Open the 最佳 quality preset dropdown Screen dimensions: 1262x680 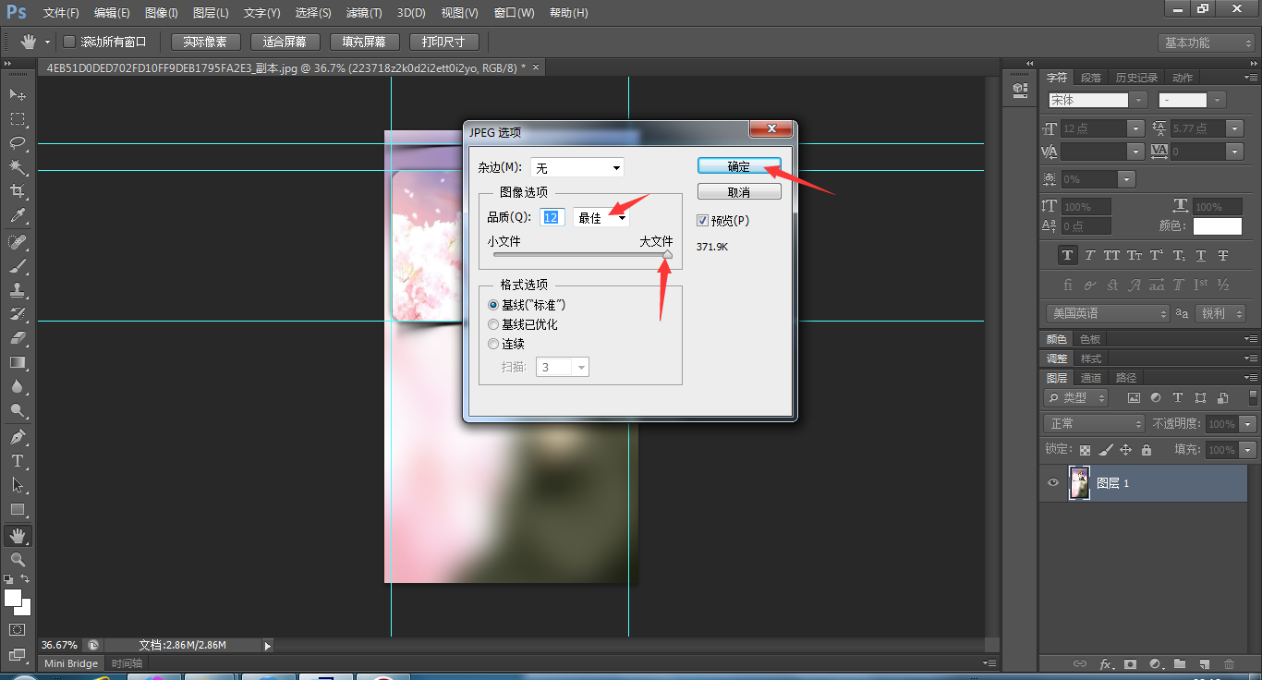pos(601,218)
